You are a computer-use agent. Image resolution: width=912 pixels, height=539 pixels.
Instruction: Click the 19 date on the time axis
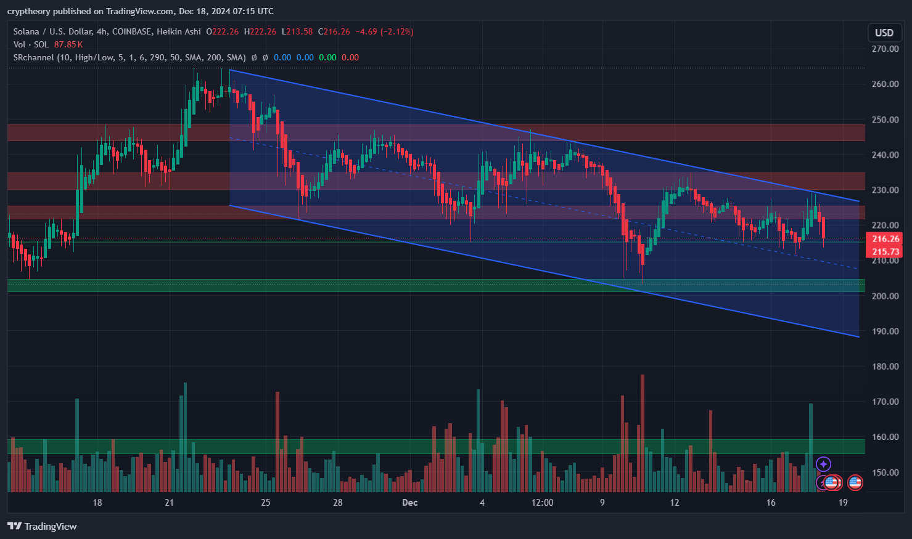[x=843, y=503]
